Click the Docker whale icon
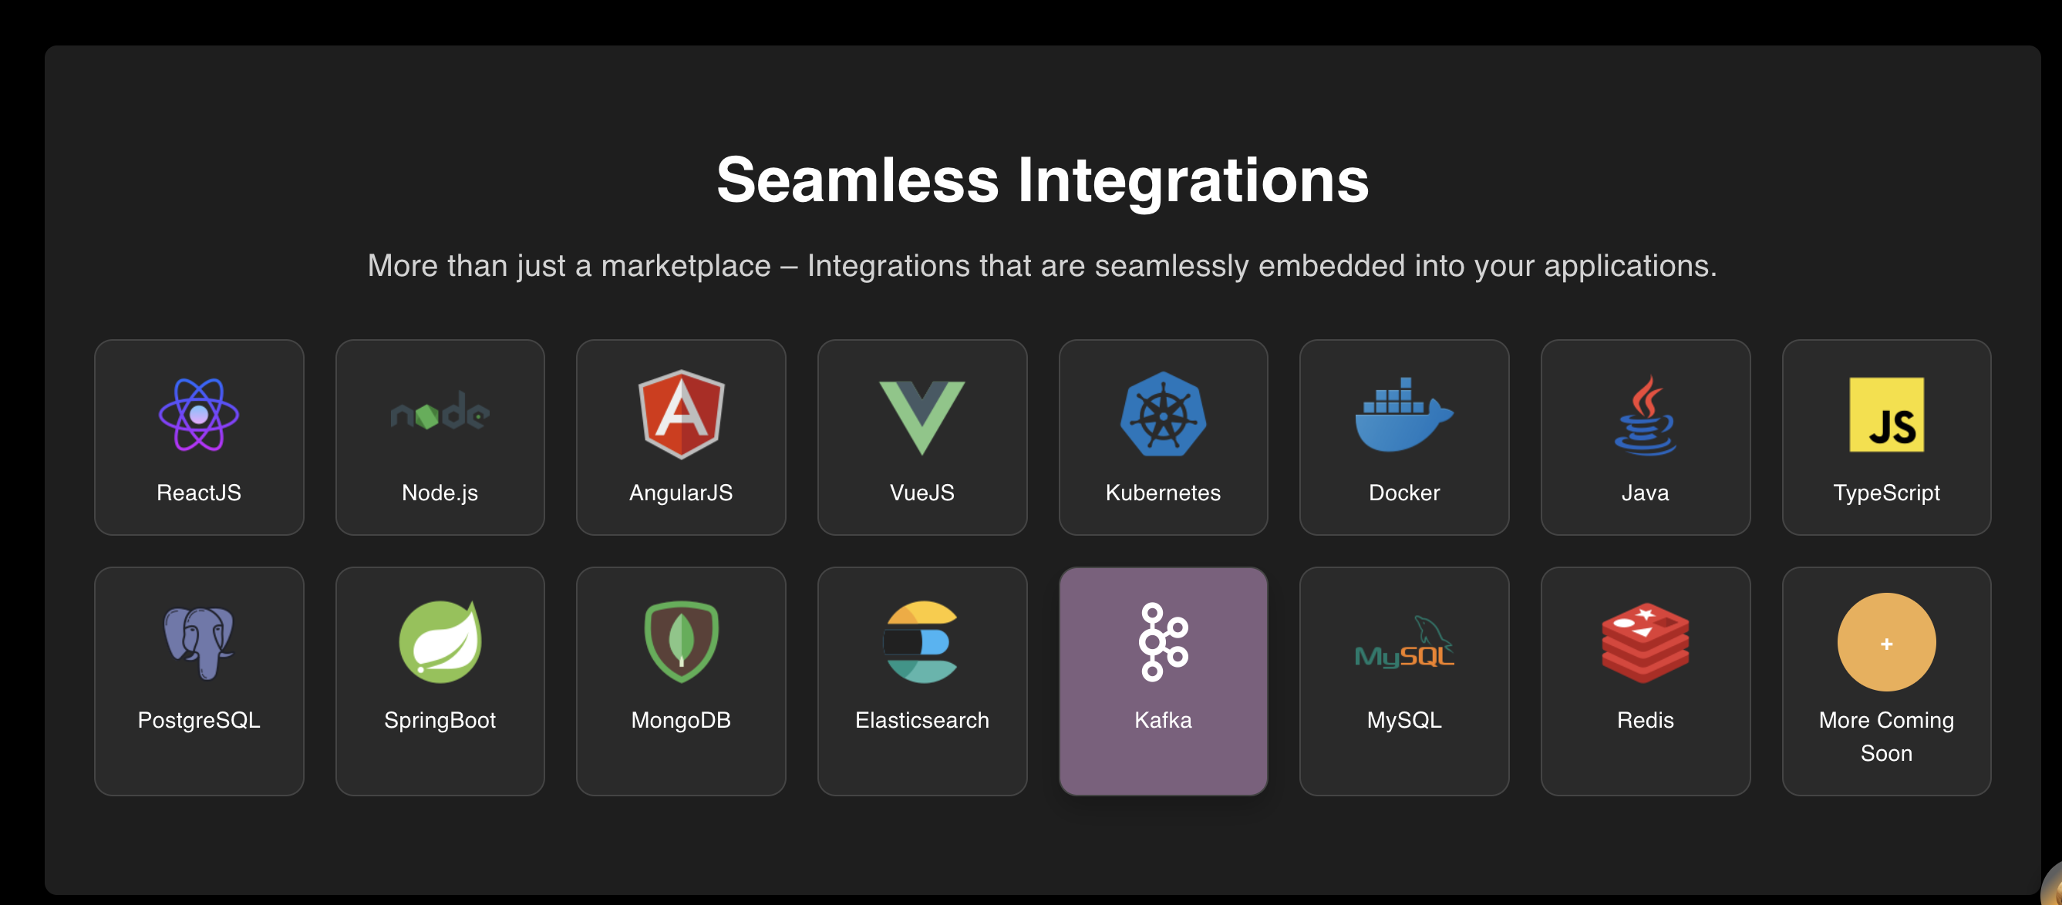Viewport: 2062px width, 905px height. [x=1403, y=415]
